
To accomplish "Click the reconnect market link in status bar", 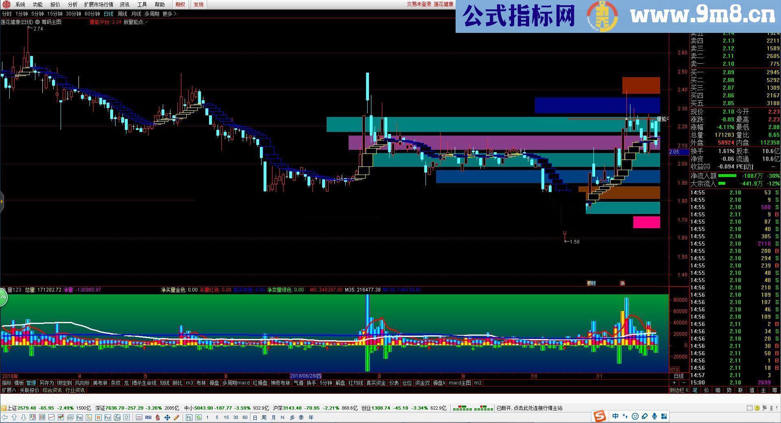I will tap(529, 408).
